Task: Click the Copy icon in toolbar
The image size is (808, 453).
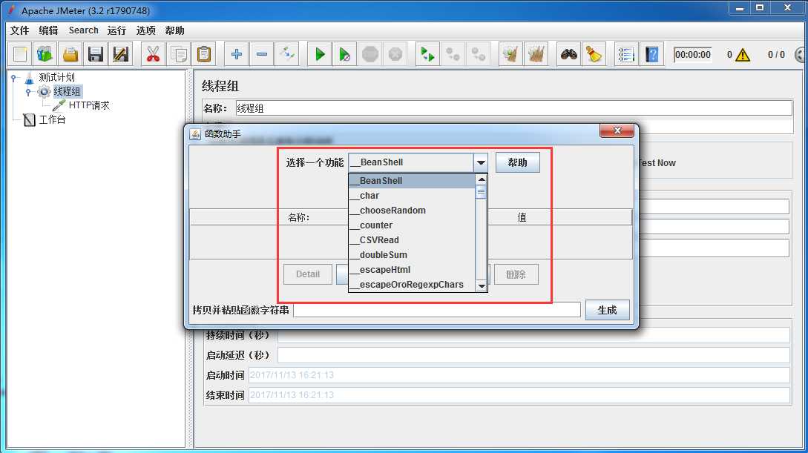Action: 179,54
